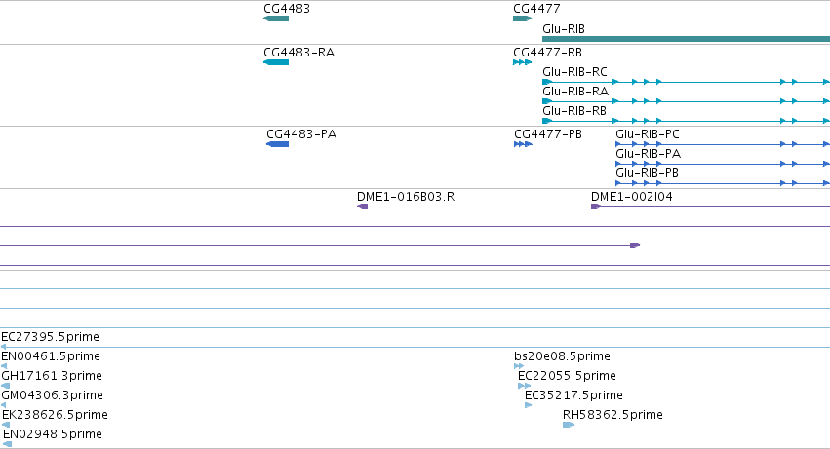Click the CG4483-RA transcript glyph
The width and height of the screenshot is (830, 449).
coord(276,62)
